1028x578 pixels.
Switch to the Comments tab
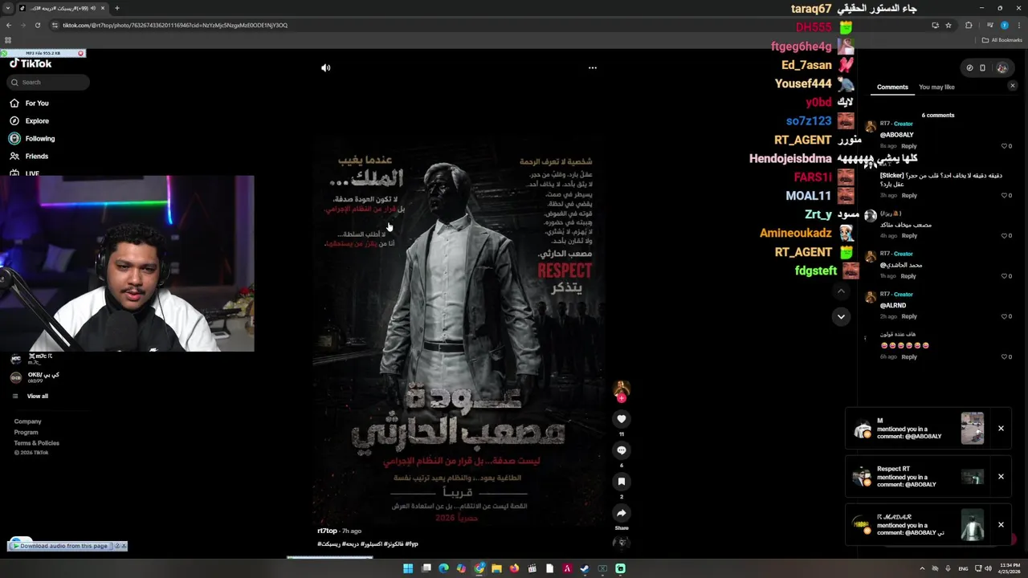(x=892, y=87)
